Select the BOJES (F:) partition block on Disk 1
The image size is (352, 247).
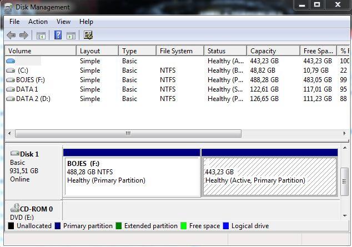tap(132, 176)
